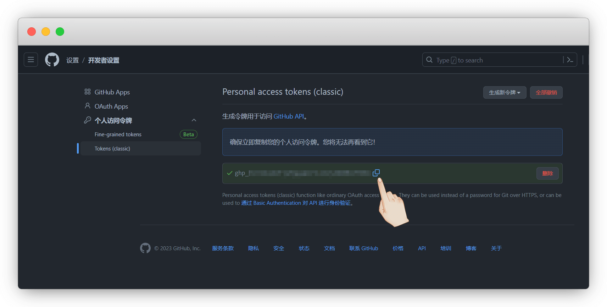
Task: Click the GitHub Apps sidebar icon
Action: pyautogui.click(x=88, y=92)
